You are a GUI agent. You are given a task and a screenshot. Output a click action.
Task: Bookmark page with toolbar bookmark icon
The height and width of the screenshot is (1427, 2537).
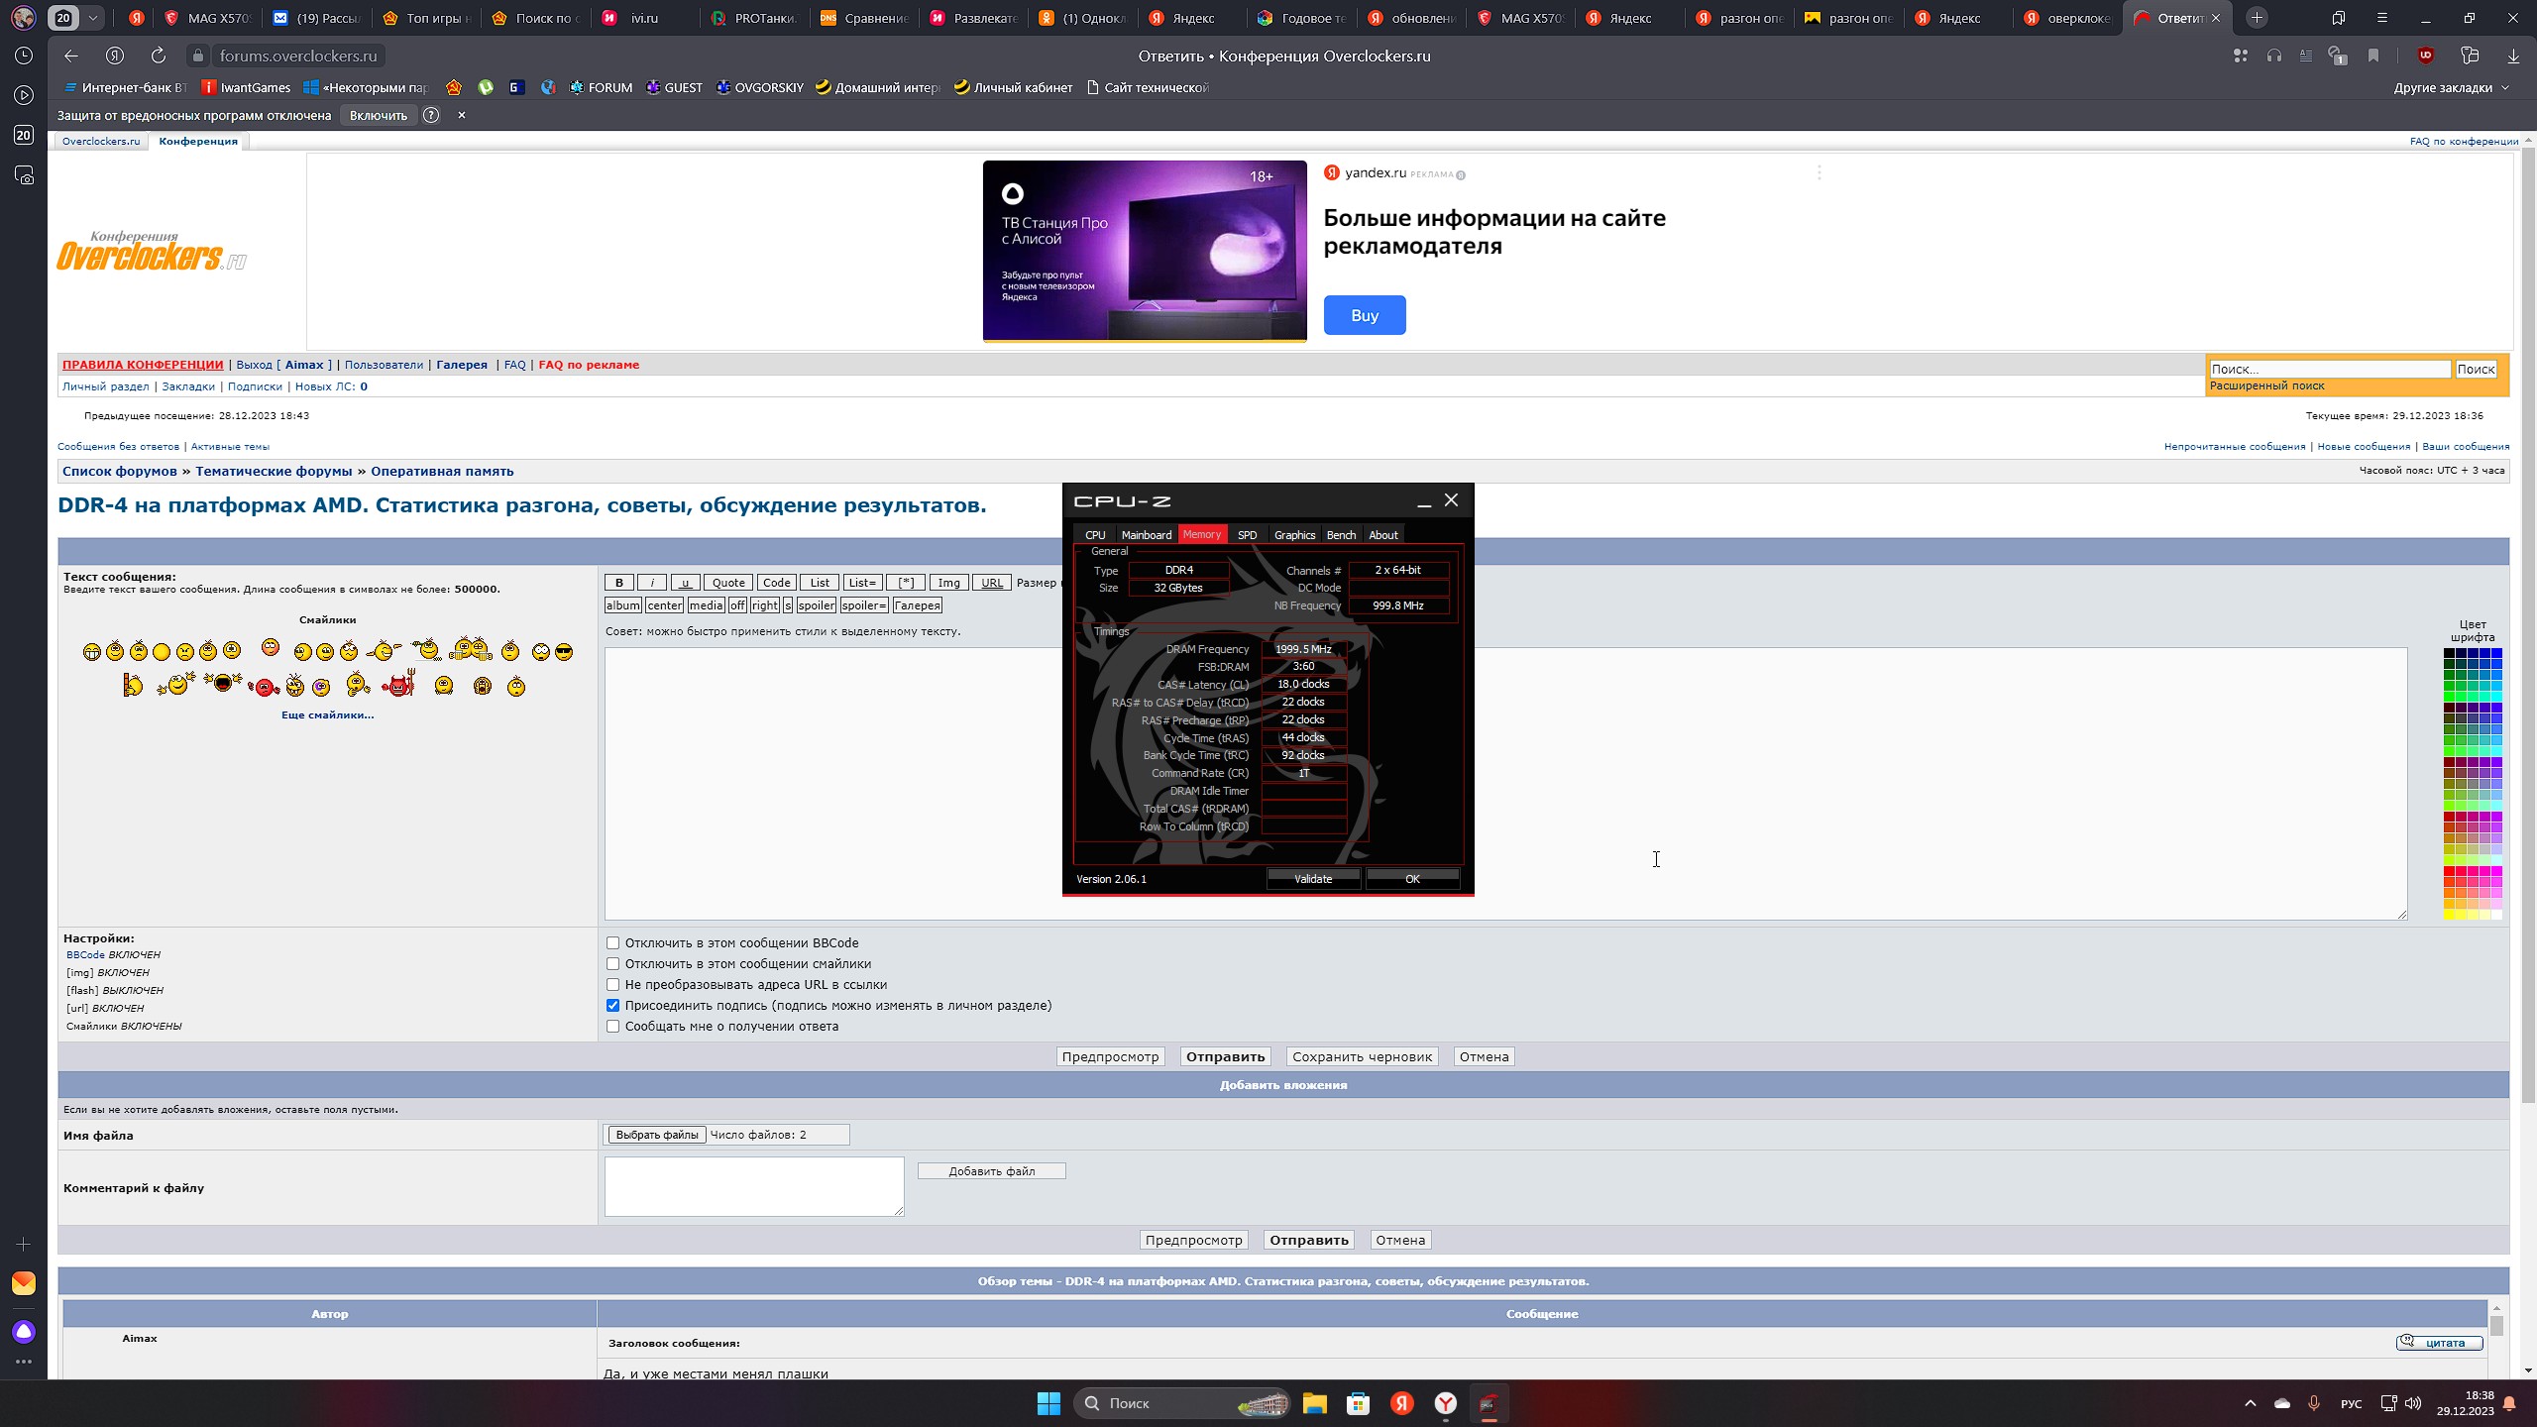pos(2372,55)
